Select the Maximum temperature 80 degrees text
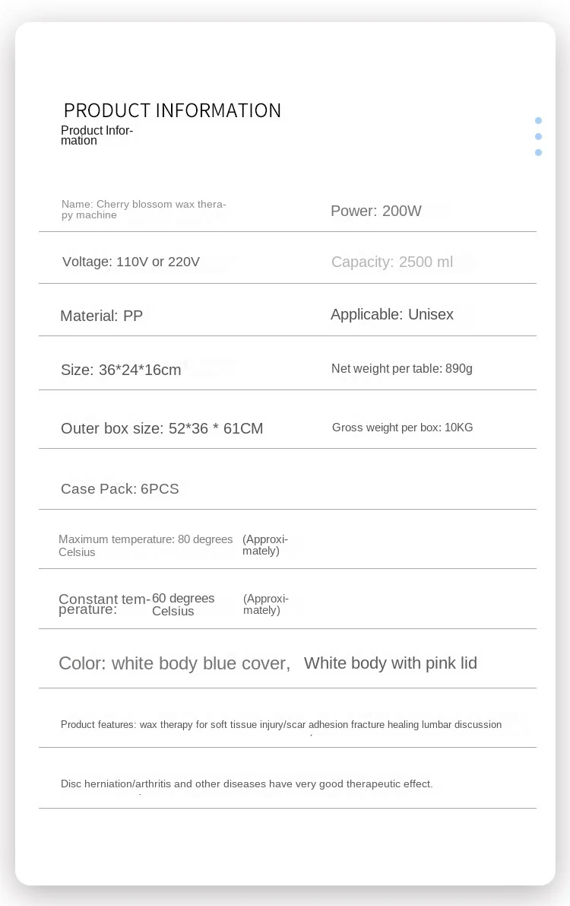570x906 pixels. coord(145,545)
